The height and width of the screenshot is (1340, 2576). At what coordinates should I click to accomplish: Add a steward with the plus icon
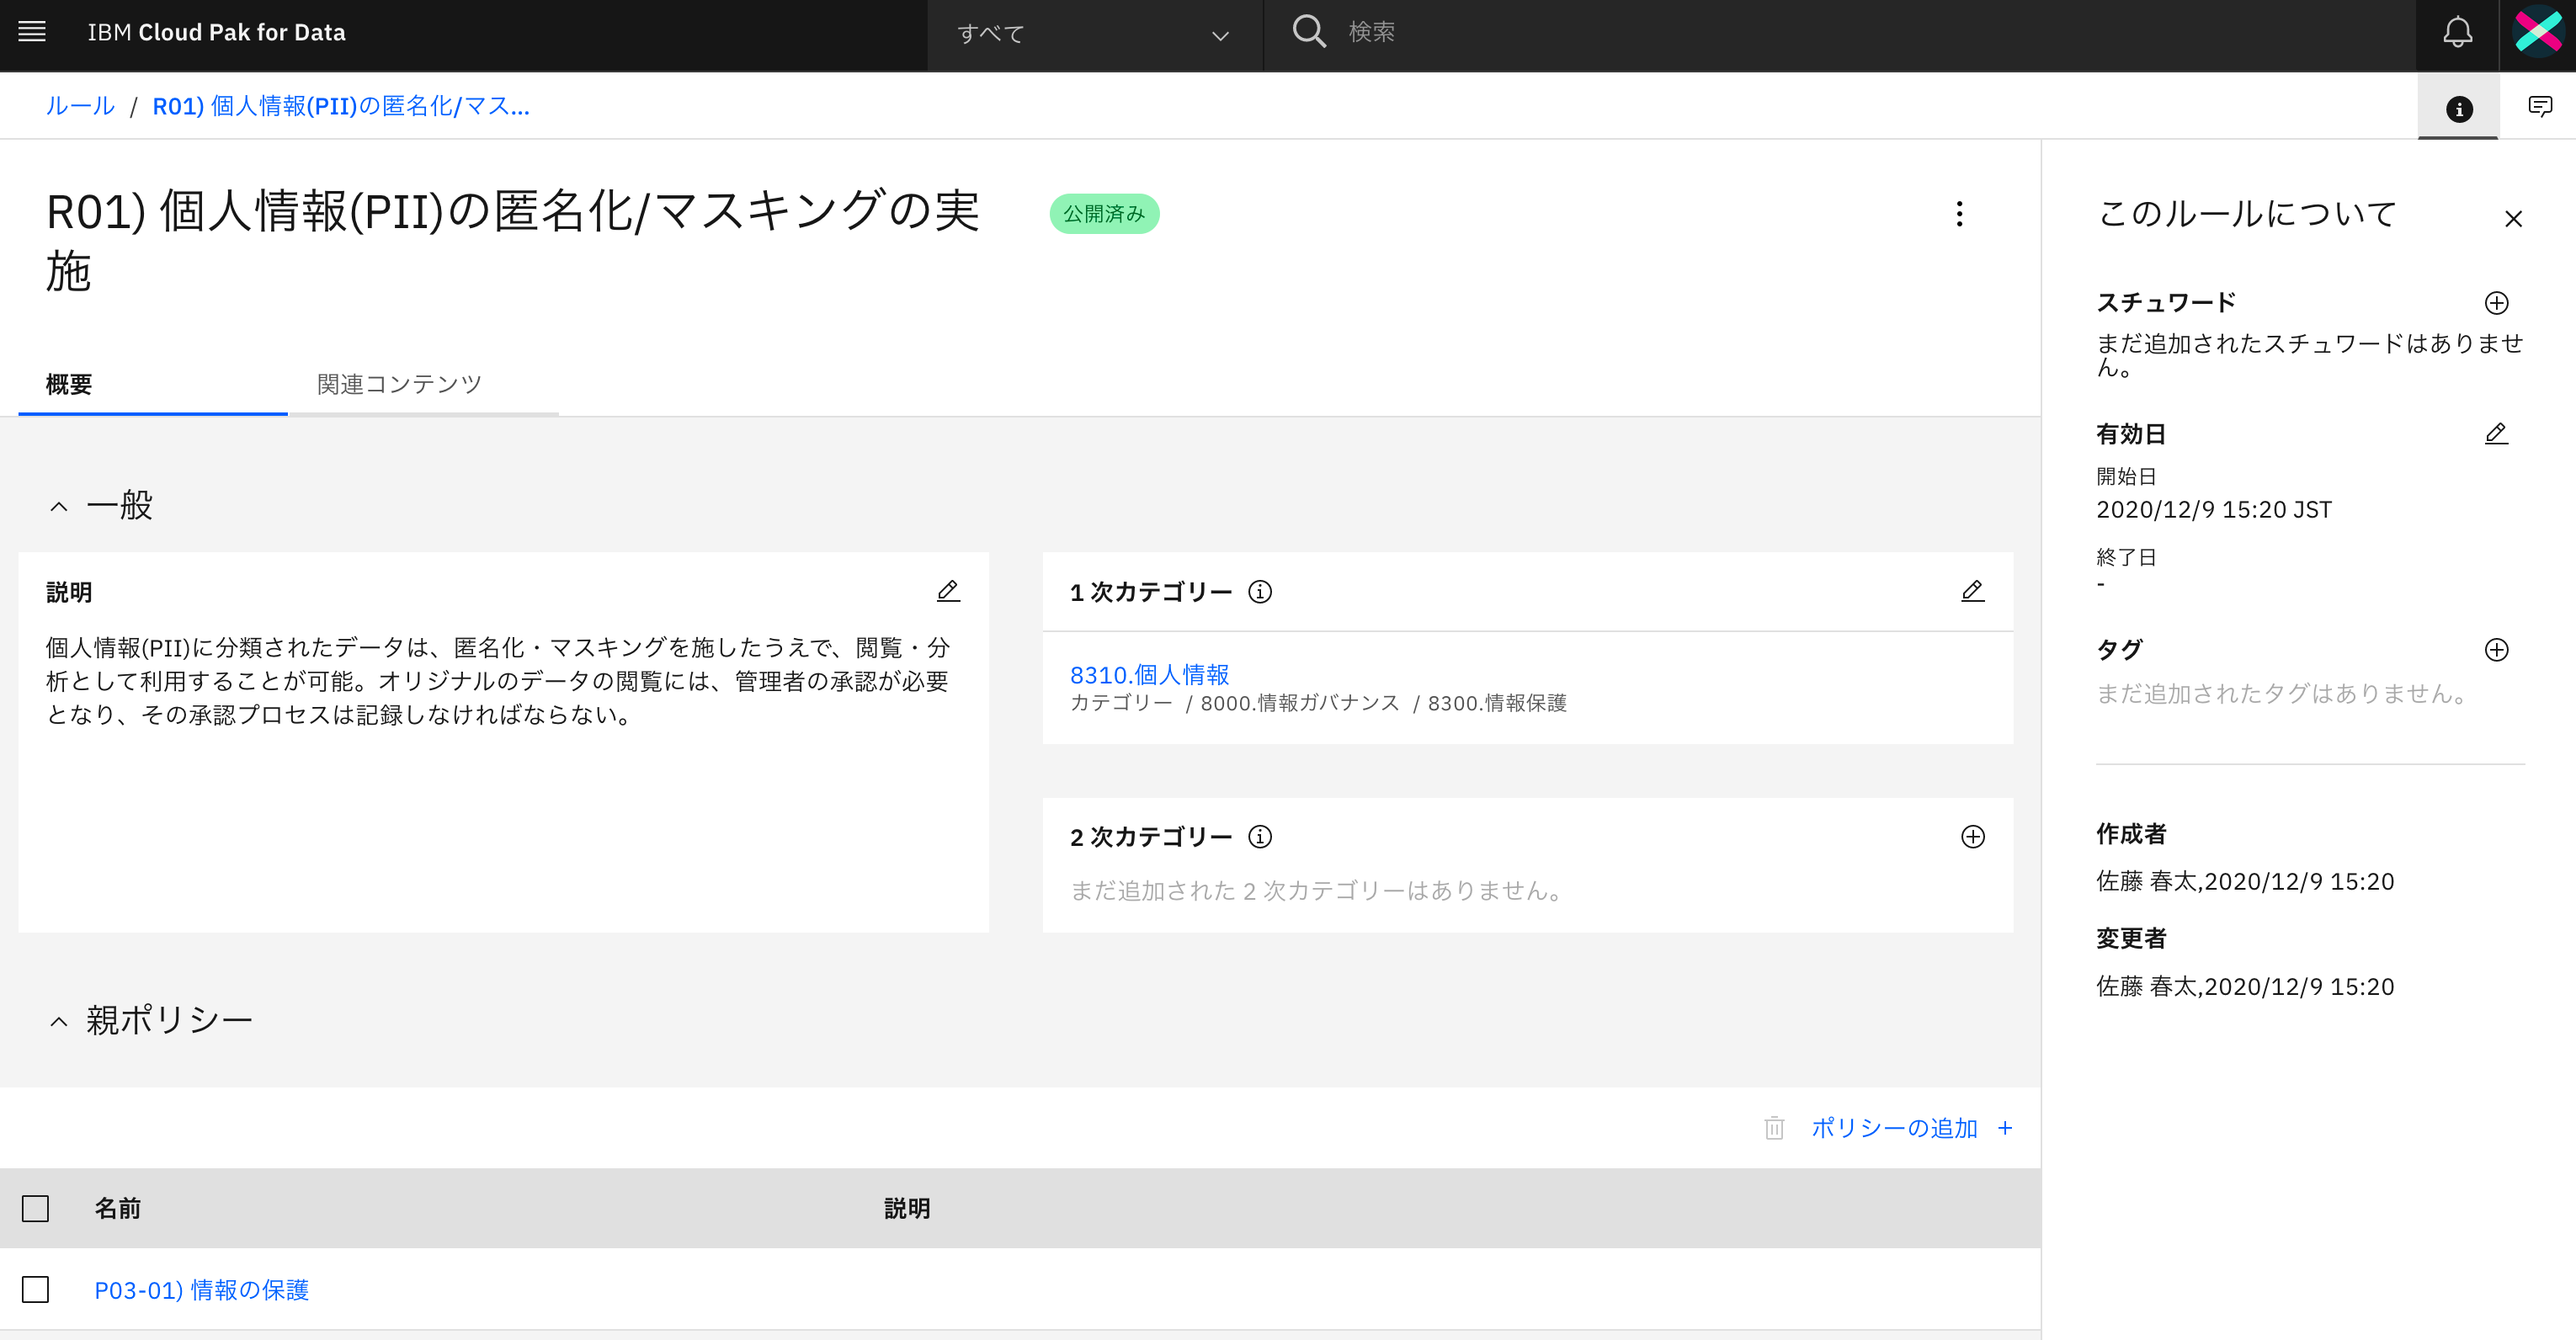pos(2496,303)
